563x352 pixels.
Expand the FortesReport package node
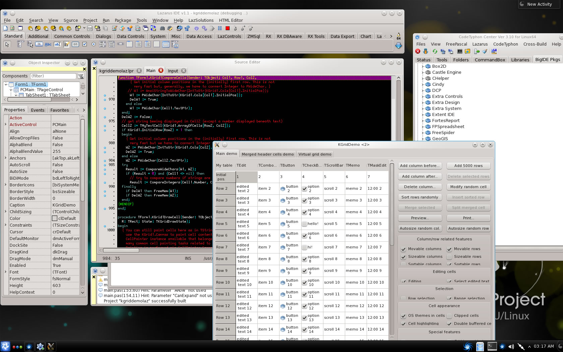click(423, 121)
